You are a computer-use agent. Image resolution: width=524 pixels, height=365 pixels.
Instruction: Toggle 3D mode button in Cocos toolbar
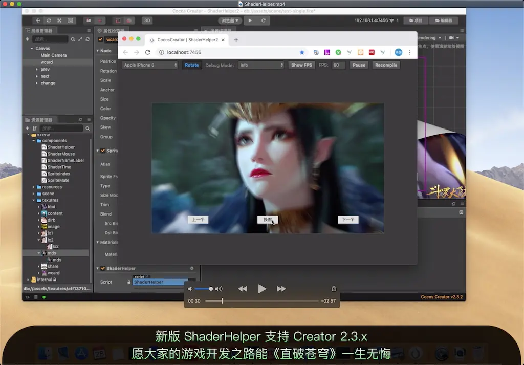click(x=147, y=20)
